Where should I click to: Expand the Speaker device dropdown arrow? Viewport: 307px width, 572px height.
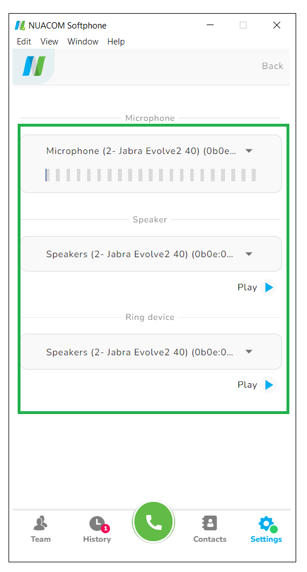pos(249,254)
